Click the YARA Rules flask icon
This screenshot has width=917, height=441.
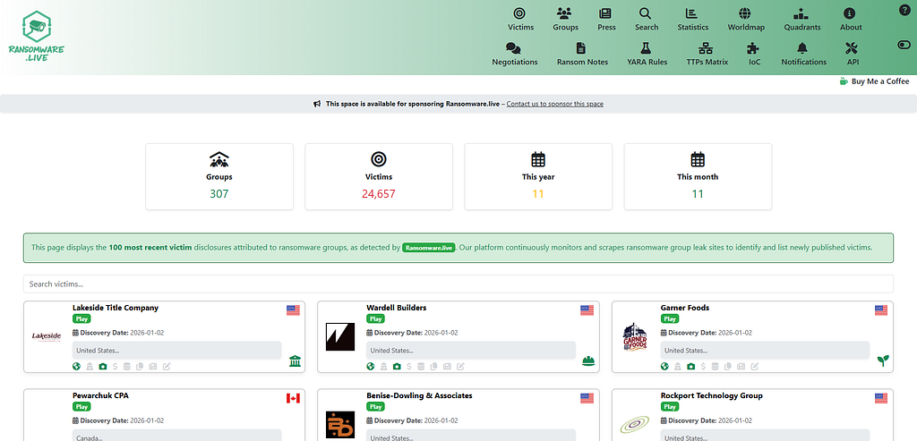647,47
